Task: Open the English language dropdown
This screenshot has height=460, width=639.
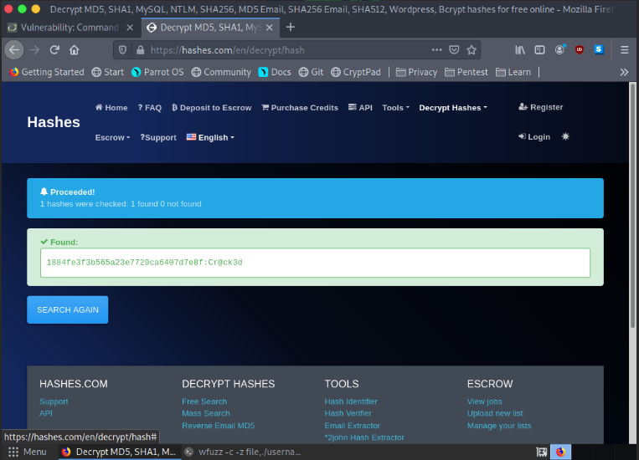Action: pos(210,137)
